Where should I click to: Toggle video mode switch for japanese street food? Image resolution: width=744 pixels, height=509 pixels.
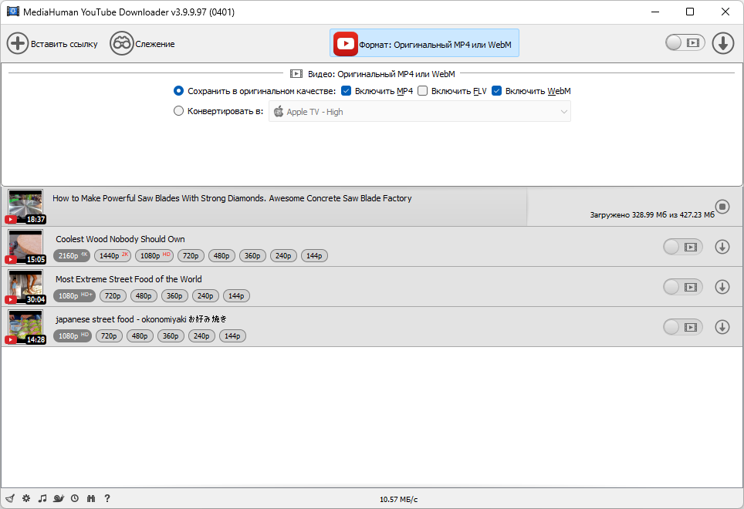coord(683,328)
